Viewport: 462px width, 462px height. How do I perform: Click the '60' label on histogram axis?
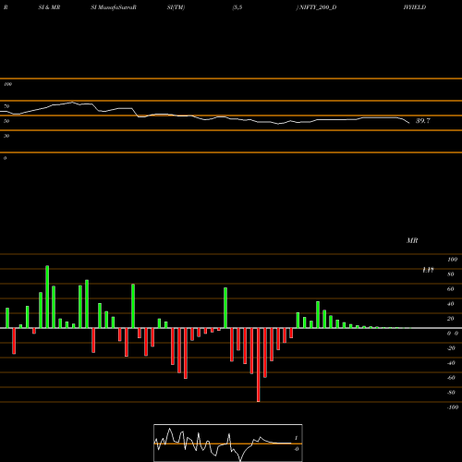[x=451, y=289]
